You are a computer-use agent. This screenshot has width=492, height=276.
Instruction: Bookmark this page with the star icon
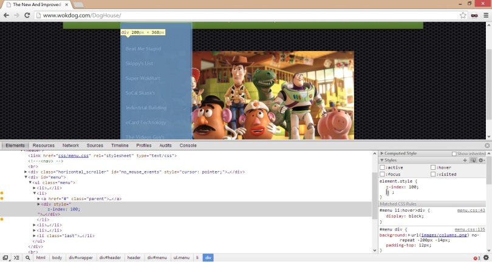[x=463, y=15]
